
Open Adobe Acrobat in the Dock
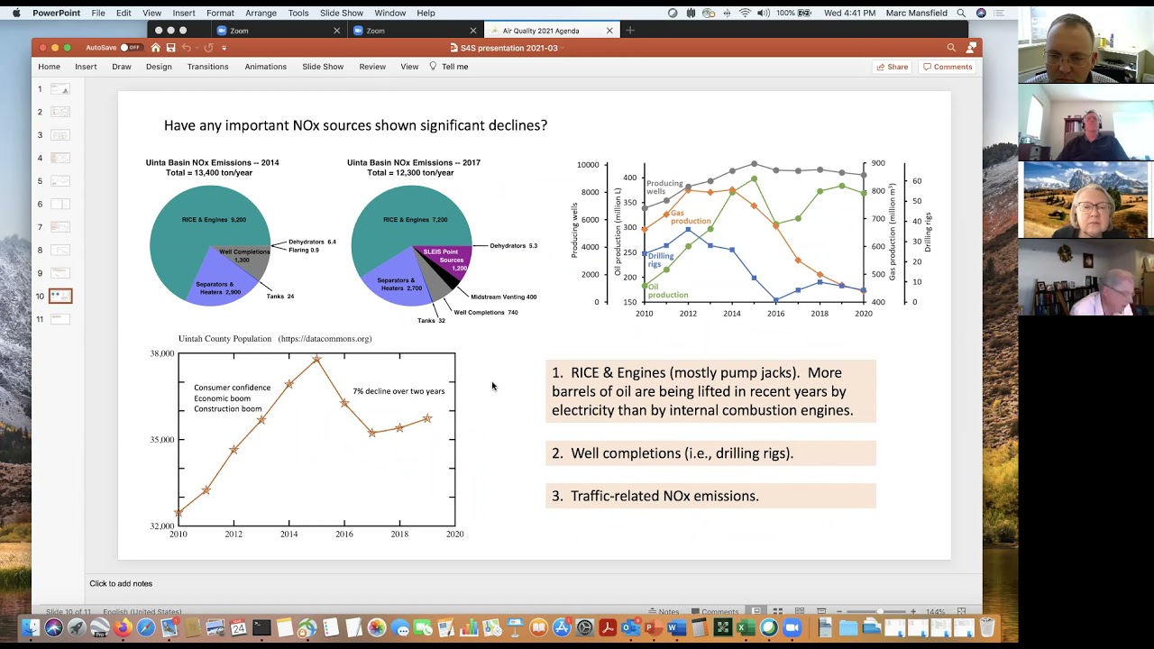point(608,627)
